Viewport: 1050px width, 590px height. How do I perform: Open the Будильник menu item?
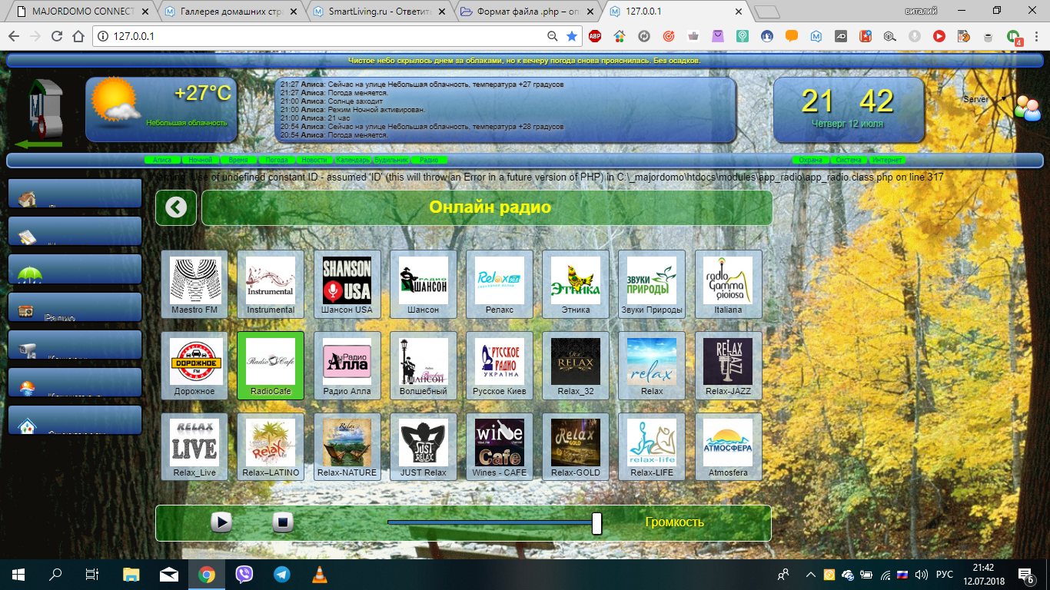coord(391,160)
